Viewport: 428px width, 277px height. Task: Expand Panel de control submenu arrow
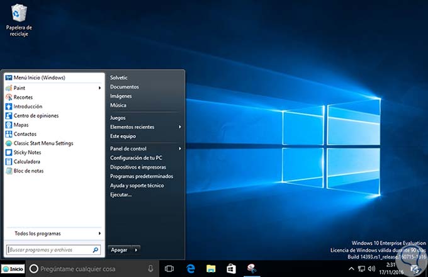click(180, 149)
